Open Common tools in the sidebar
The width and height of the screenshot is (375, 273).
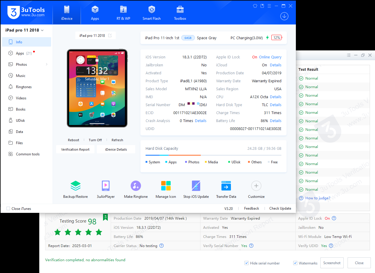(27, 154)
